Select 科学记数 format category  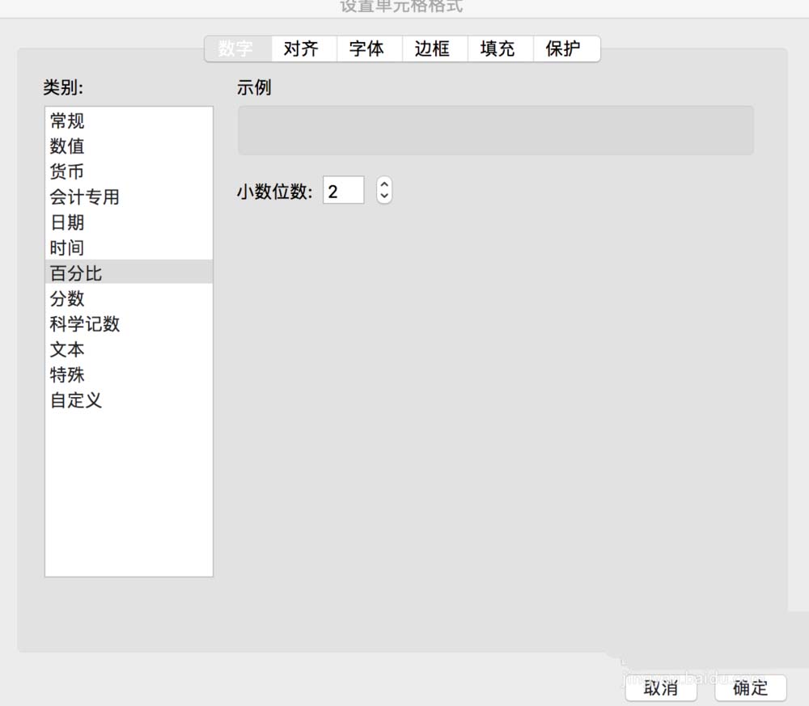85,323
